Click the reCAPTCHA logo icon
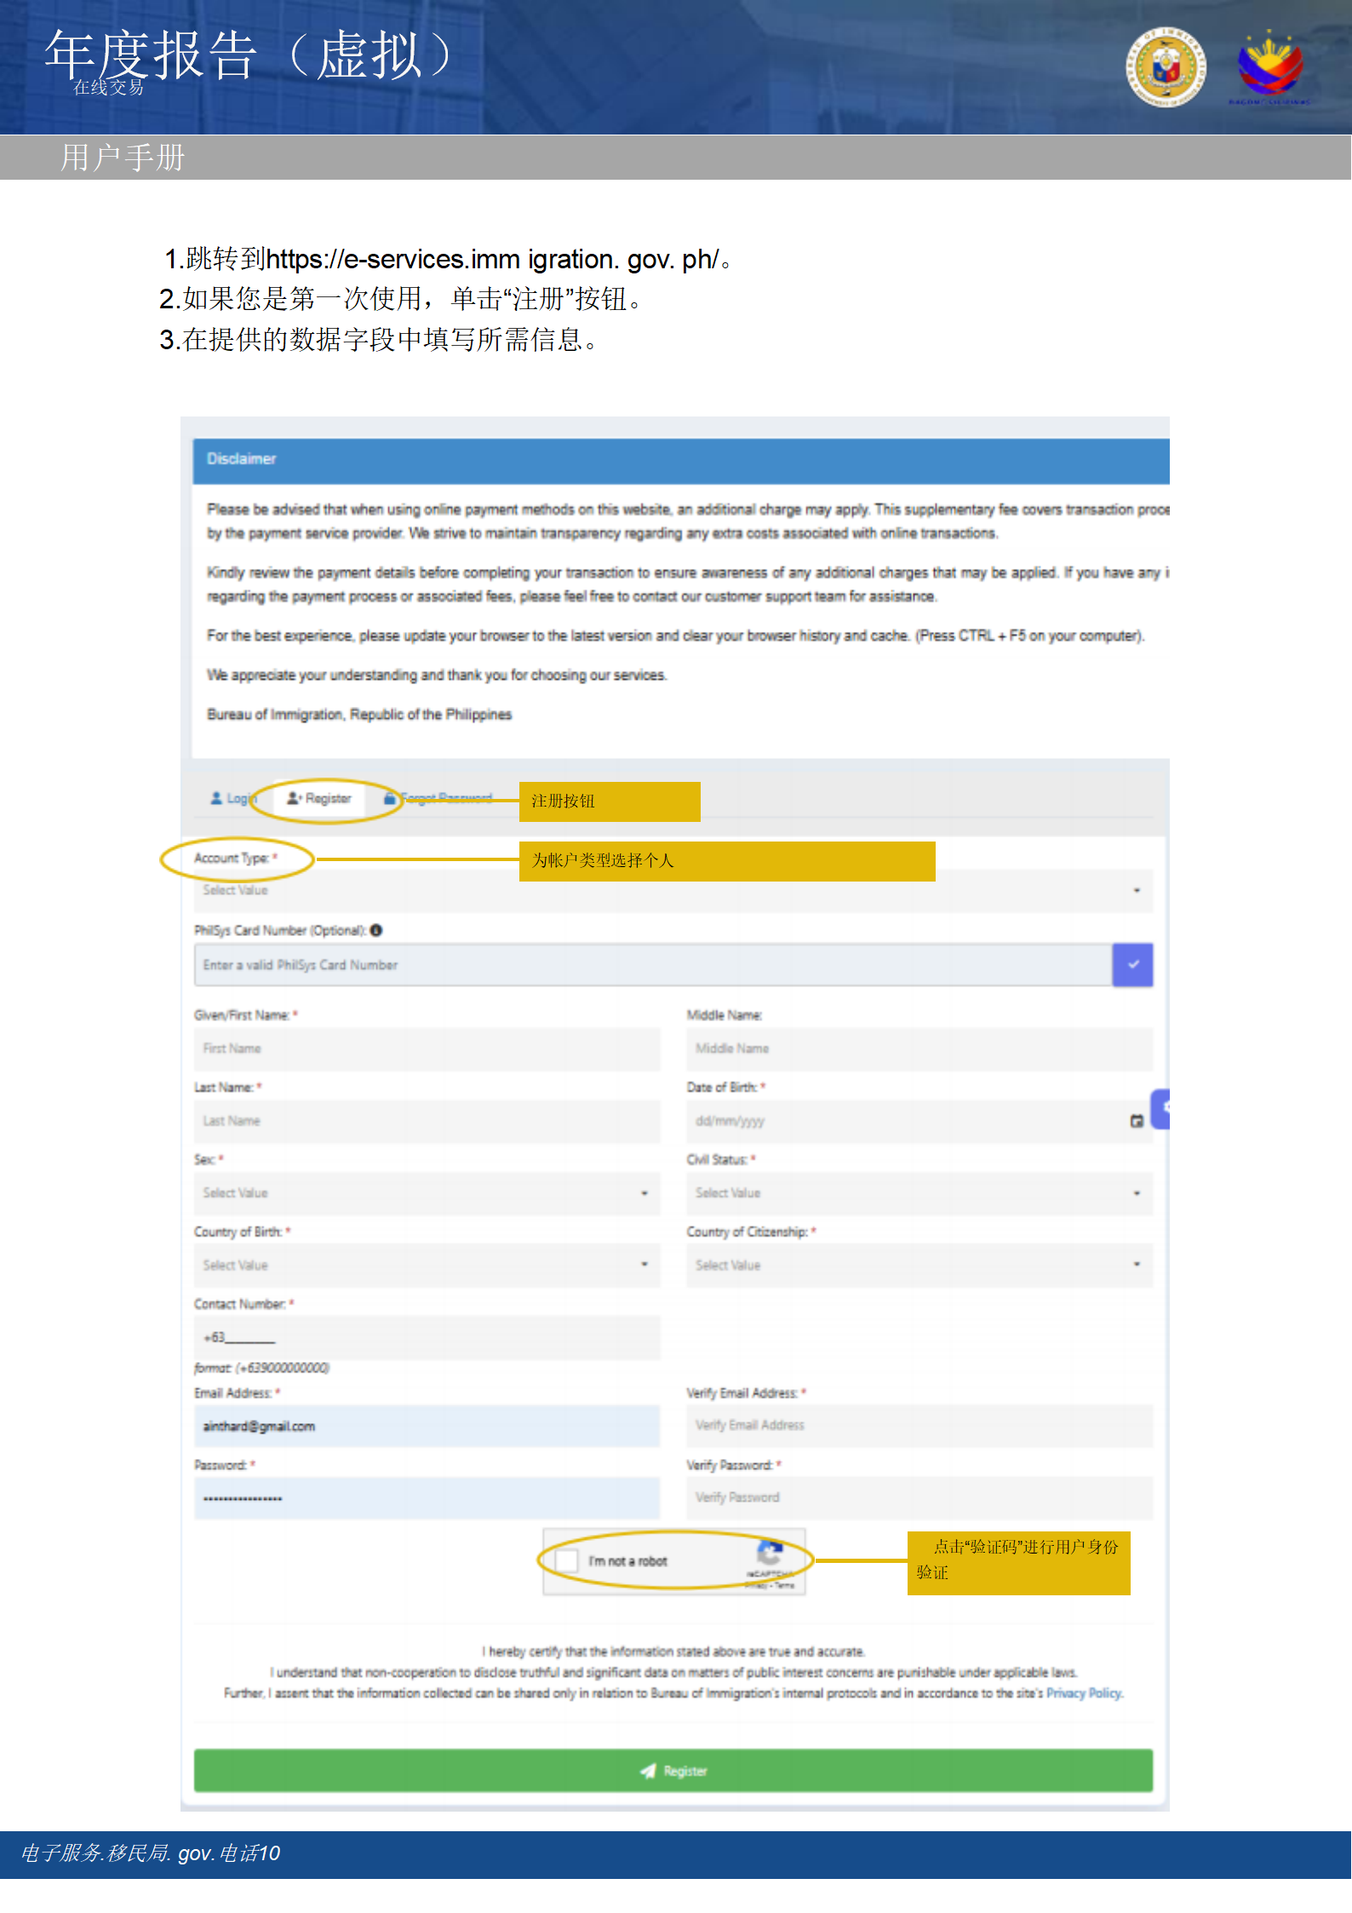The width and height of the screenshot is (1352, 1913). [x=770, y=1552]
